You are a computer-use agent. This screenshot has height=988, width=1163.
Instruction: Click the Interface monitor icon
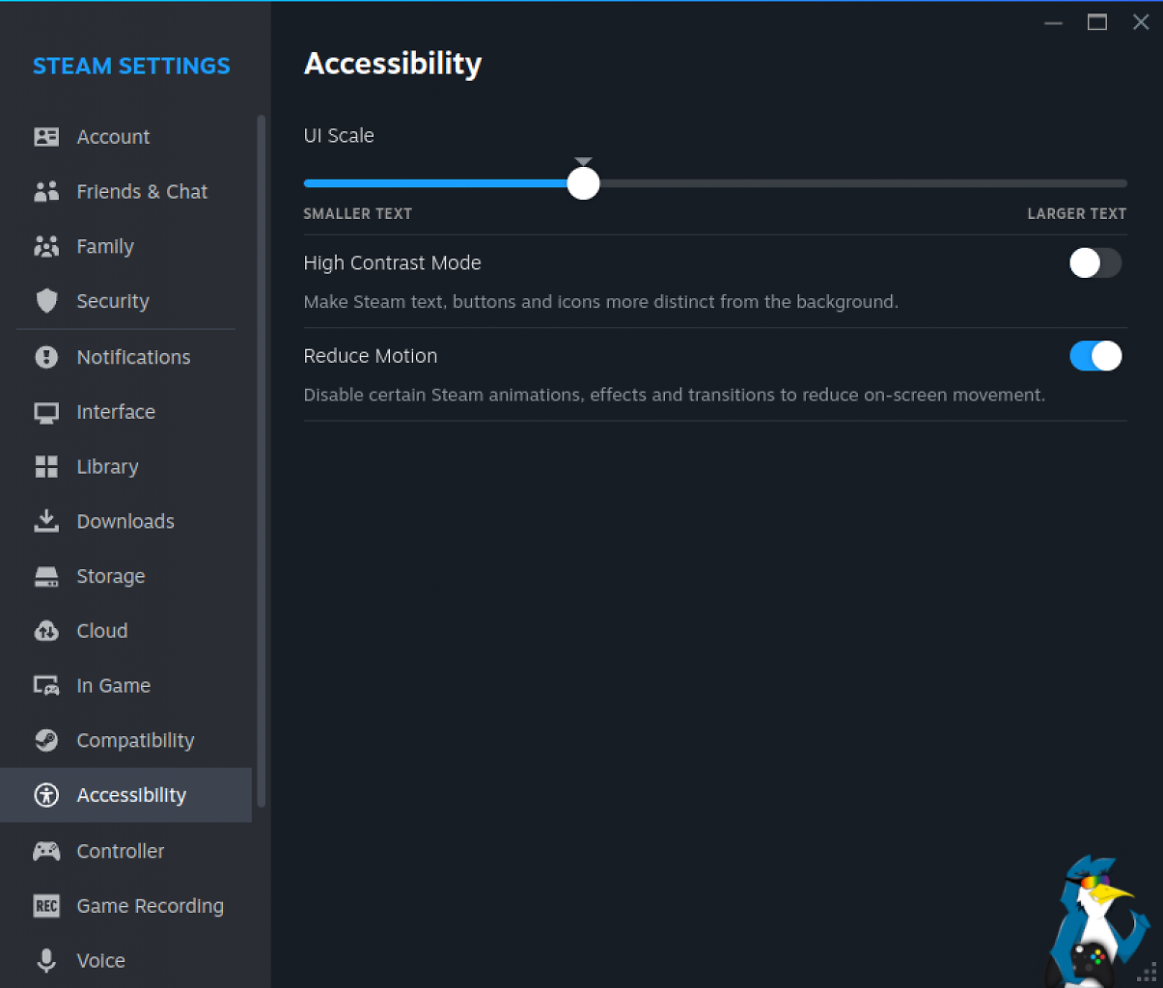(46, 413)
